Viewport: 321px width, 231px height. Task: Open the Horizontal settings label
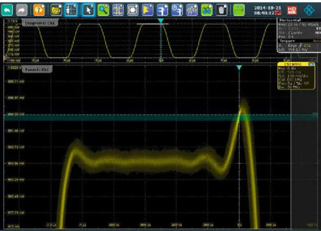point(290,20)
